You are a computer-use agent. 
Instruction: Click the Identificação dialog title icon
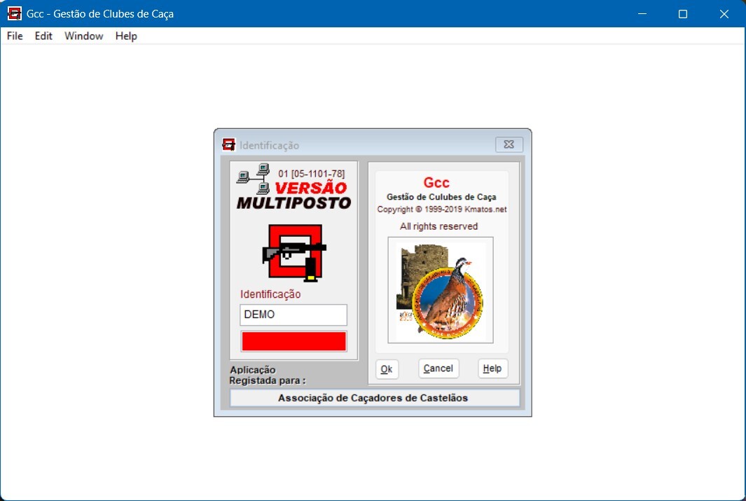[x=228, y=145]
